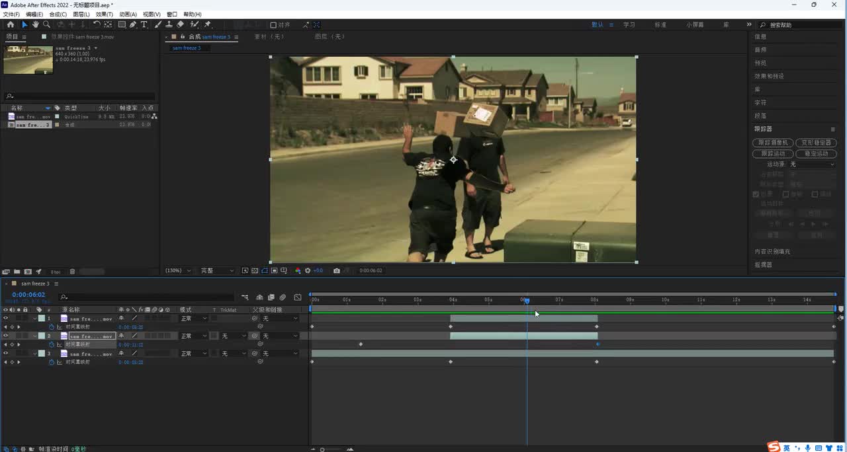
Task: Hide layer 1 using its eye icon
Action: pos(5,319)
